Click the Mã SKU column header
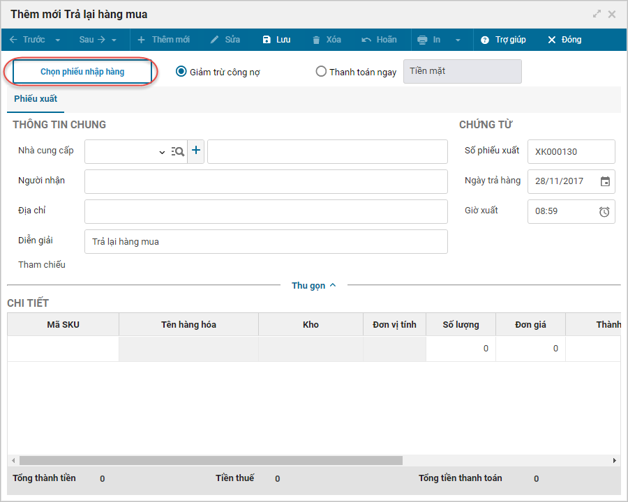628x502 pixels. [x=63, y=324]
